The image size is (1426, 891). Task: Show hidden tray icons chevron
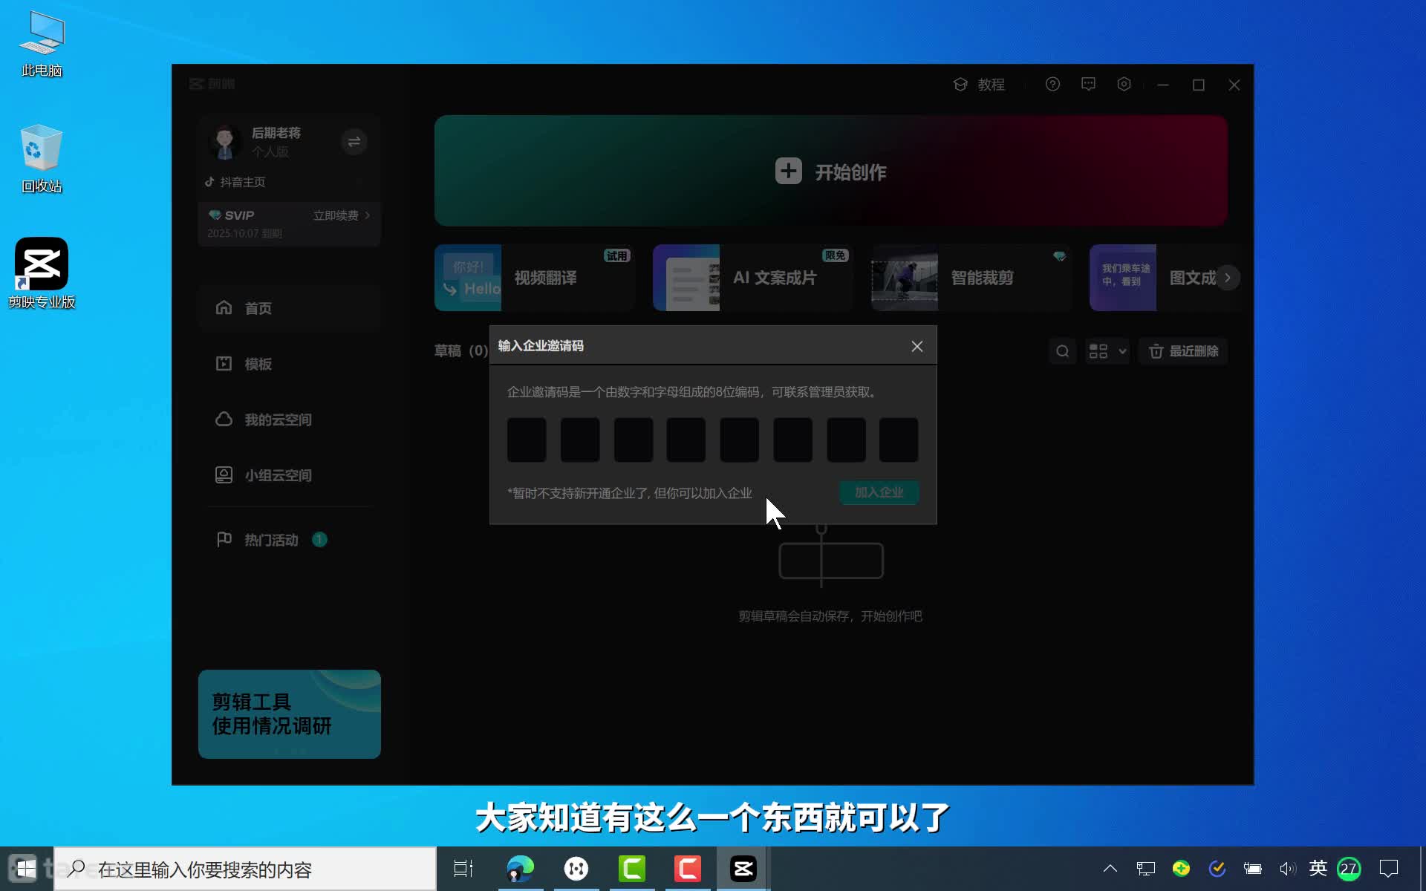coord(1110,869)
